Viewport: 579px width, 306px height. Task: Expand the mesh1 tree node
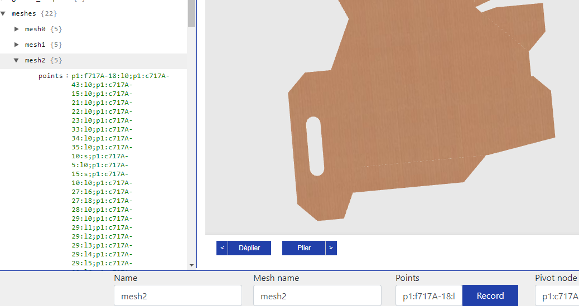tap(16, 45)
